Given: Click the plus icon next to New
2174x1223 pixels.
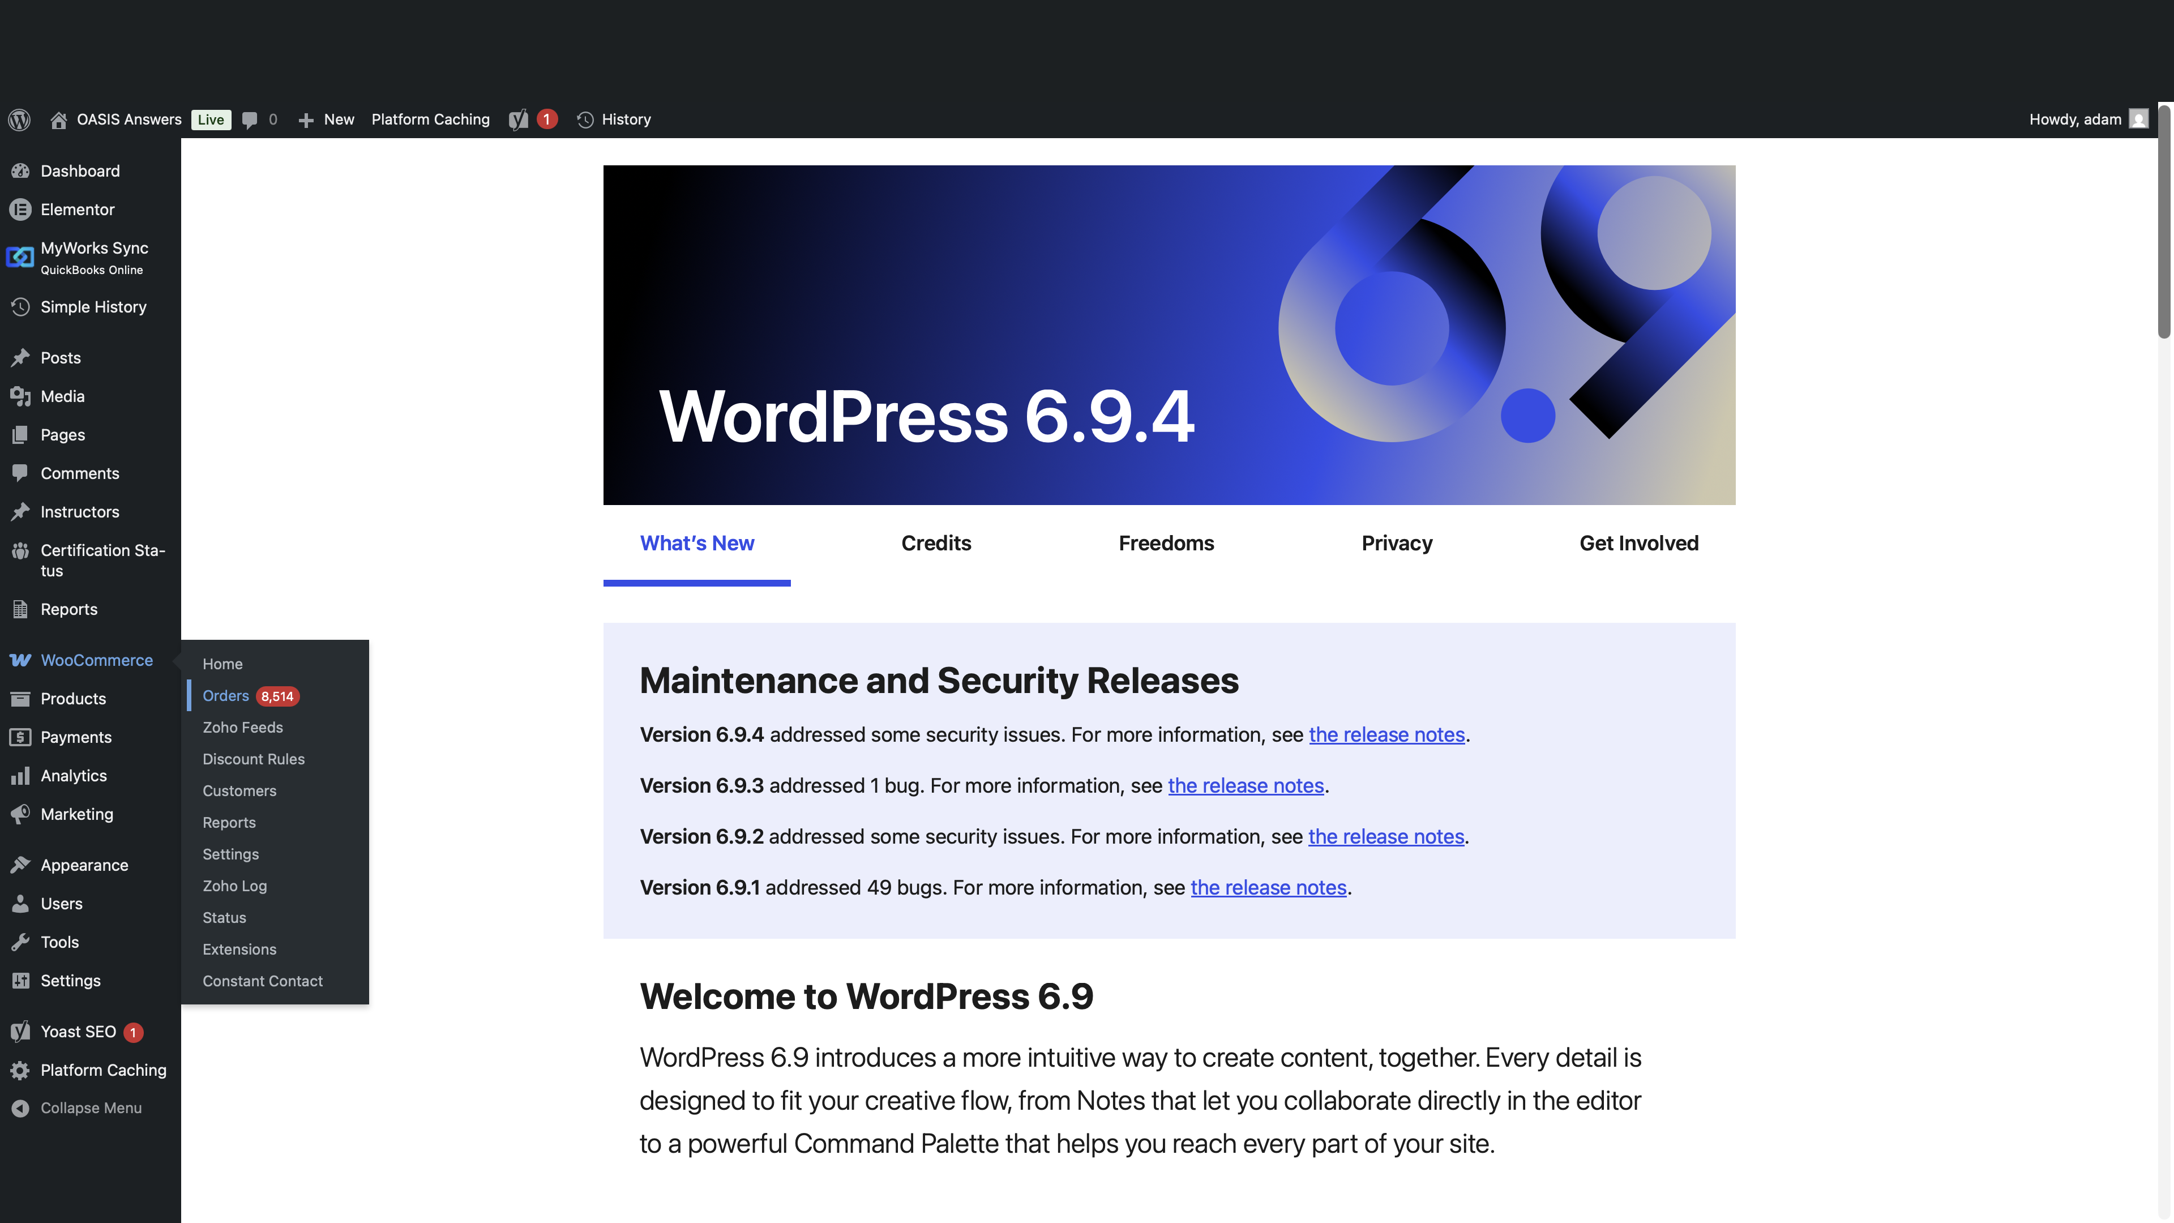Looking at the screenshot, I should 306,120.
